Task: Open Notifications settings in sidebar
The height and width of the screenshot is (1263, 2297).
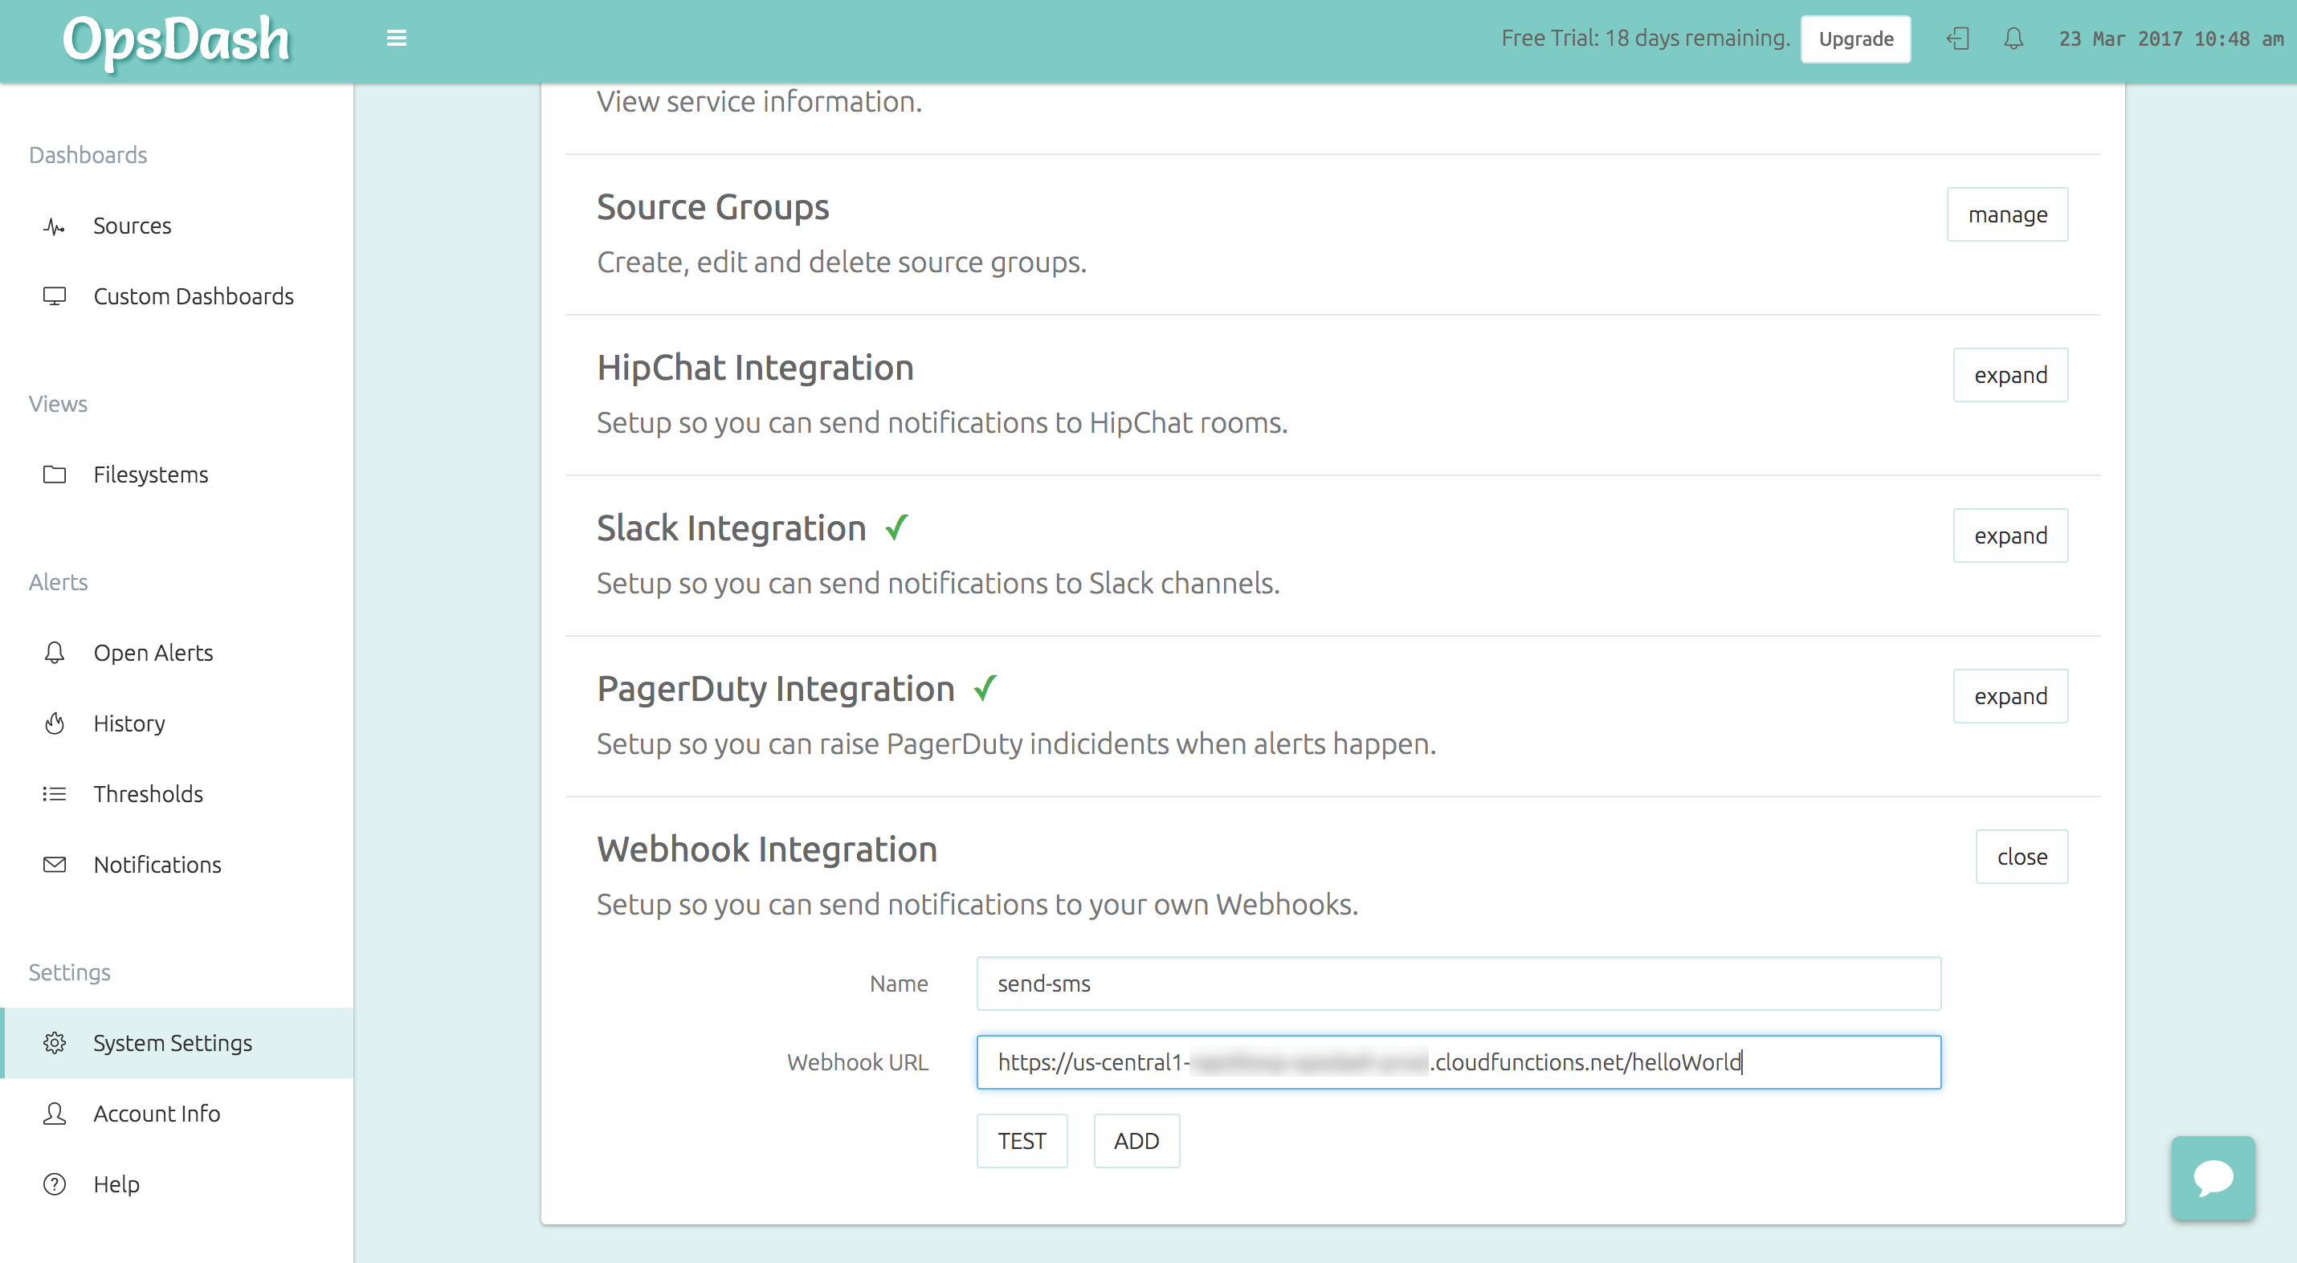Action: (157, 864)
